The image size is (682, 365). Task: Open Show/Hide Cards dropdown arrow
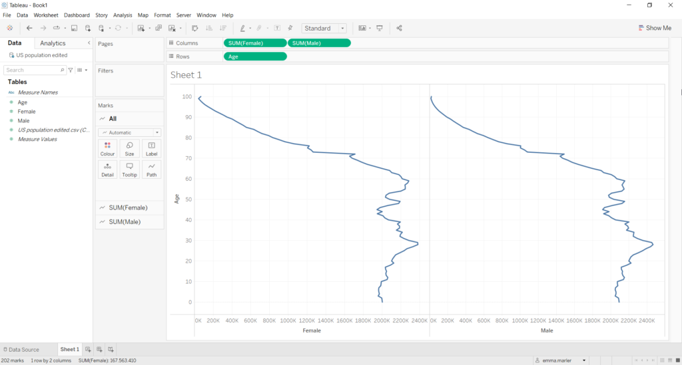coord(370,28)
